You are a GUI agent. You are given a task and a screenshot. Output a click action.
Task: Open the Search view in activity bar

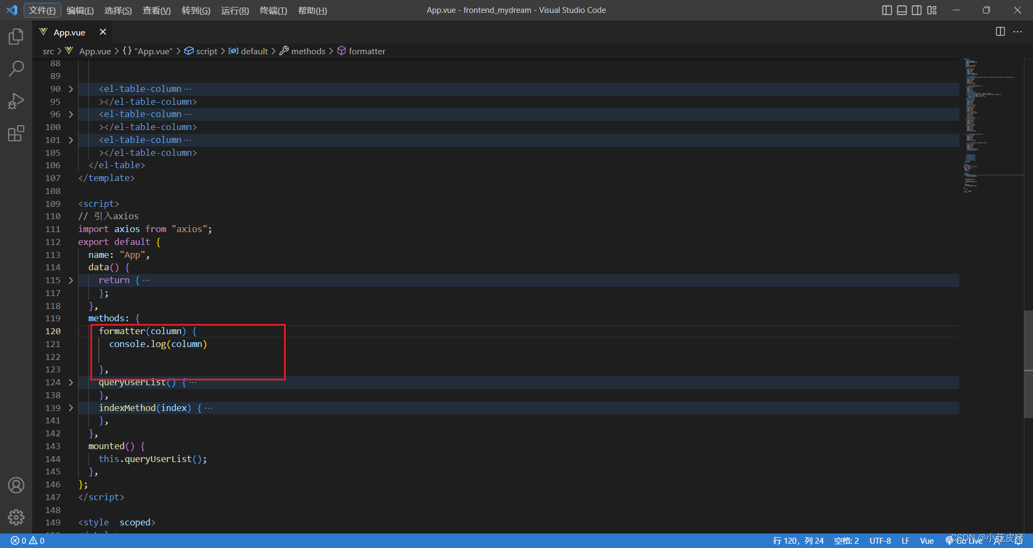[x=16, y=68]
